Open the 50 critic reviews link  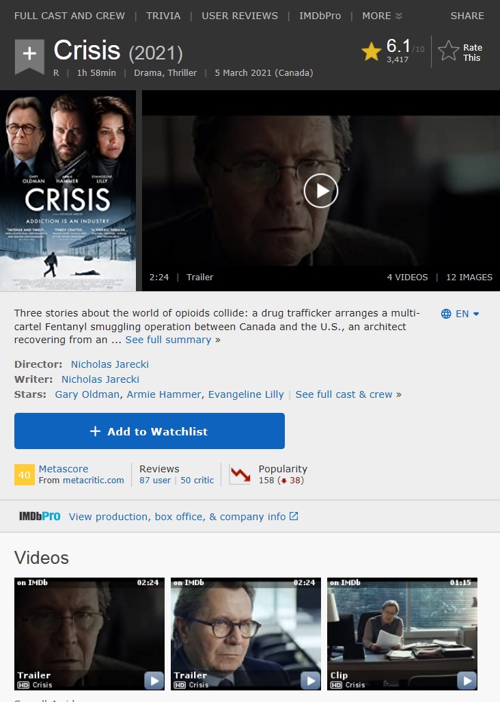[197, 481]
